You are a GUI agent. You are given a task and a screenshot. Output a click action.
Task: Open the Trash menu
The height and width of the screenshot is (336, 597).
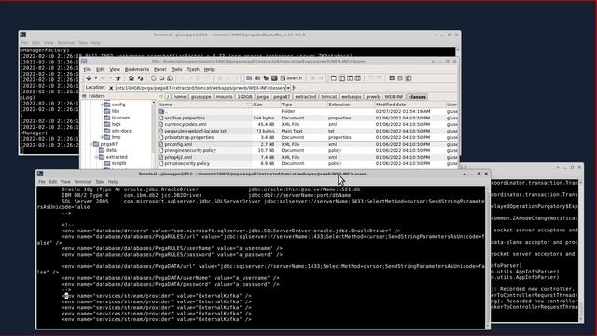click(193, 69)
